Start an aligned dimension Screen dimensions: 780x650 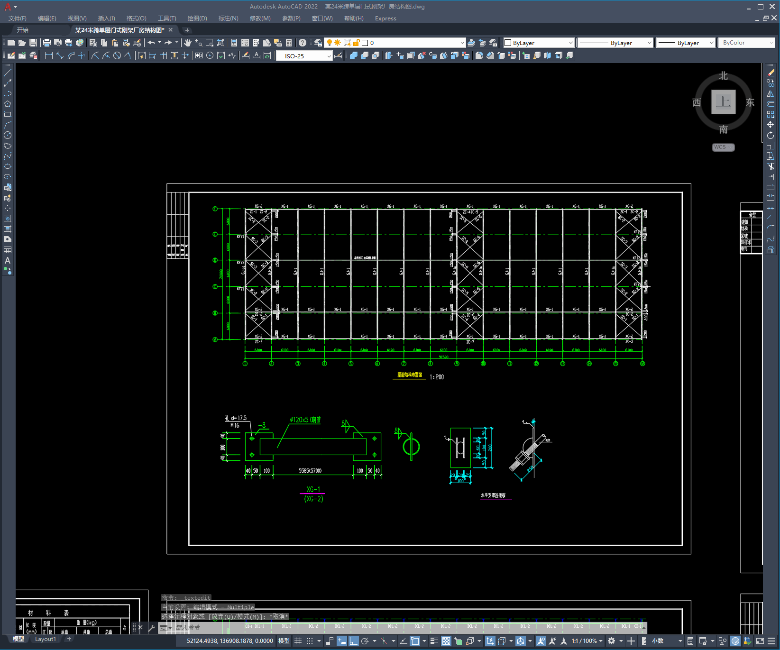(60, 55)
